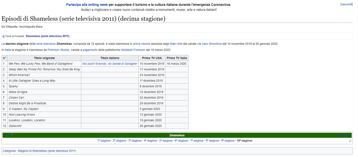
Task: Click the 'Gallavich!' episode cell
Action: tap(44, 126)
